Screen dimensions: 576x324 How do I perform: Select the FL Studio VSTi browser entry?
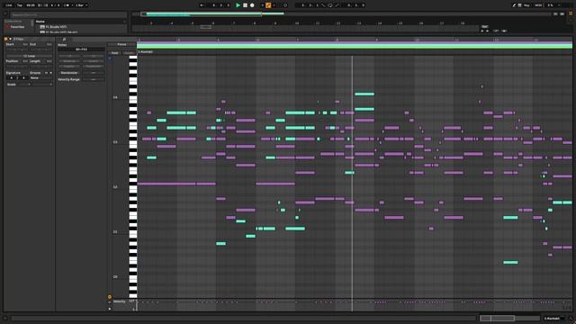tap(56, 27)
